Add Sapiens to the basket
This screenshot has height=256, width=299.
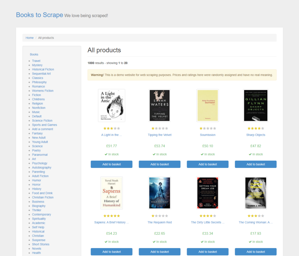pos(111,251)
